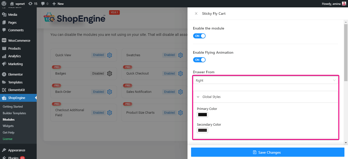Close the Sticky Fly Cart panel
Image resolution: width=348 pixels, height=159 pixels.
tap(196, 13)
